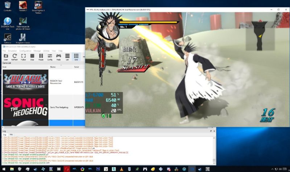Image resolution: width=290 pixels, height=172 pixels.
Task: Select the Kingdom Classic desktop shortcut
Action: click(x=23, y=39)
